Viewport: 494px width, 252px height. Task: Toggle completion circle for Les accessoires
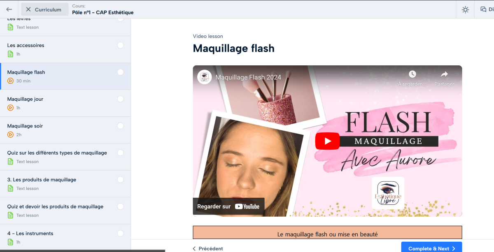(120, 45)
